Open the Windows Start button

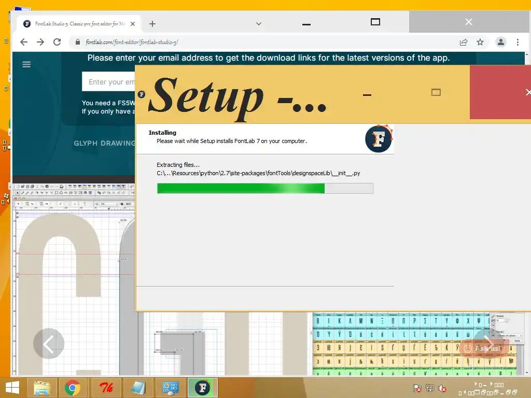coord(12,388)
